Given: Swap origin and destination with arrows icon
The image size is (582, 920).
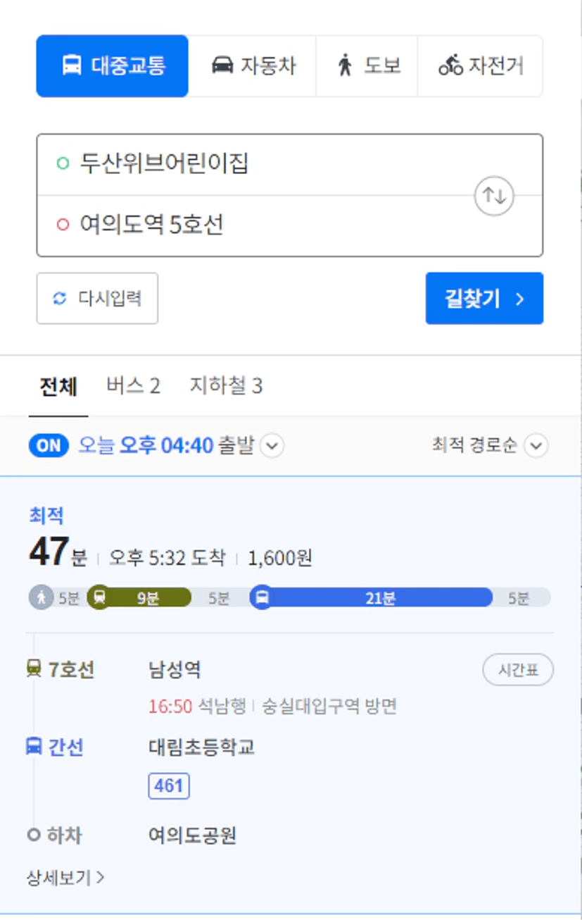Looking at the screenshot, I should 494,196.
